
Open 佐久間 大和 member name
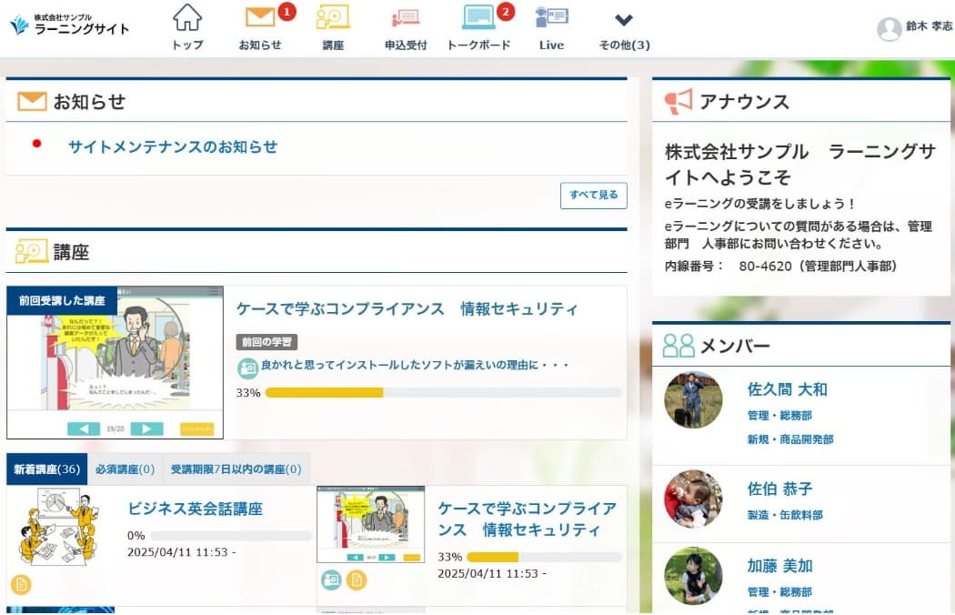[788, 389]
